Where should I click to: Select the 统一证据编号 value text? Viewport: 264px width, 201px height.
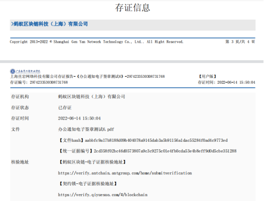click(x=165, y=151)
